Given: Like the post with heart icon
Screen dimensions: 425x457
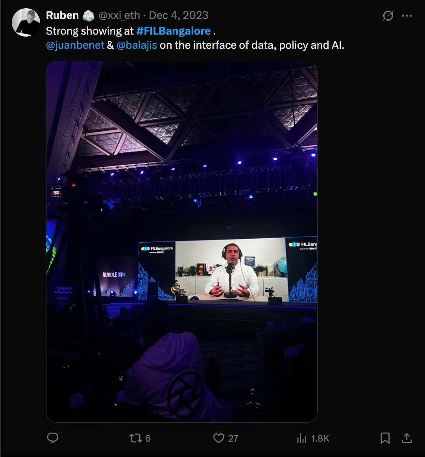Looking at the screenshot, I should 218,438.
